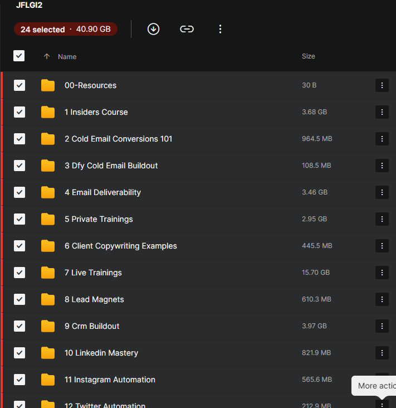Viewport: 396px width, 408px height.
Task: Deselect the 1 Insiders Course checkbox
Action: [x=19, y=112]
